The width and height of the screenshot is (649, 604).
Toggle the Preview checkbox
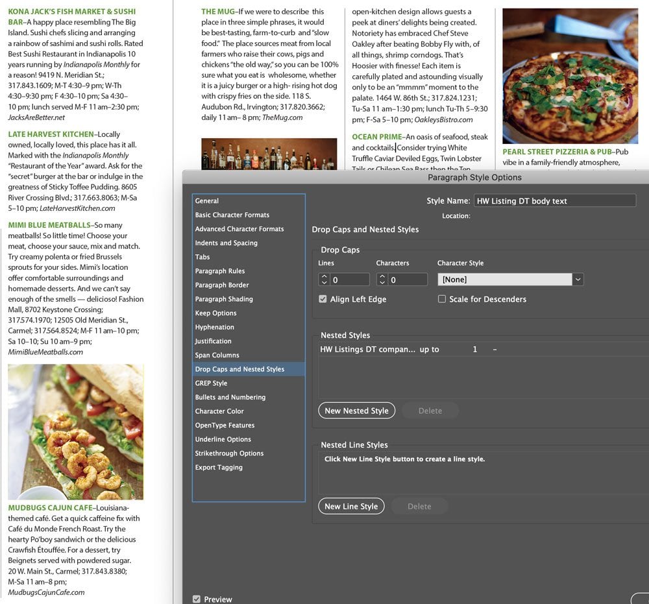[196, 599]
